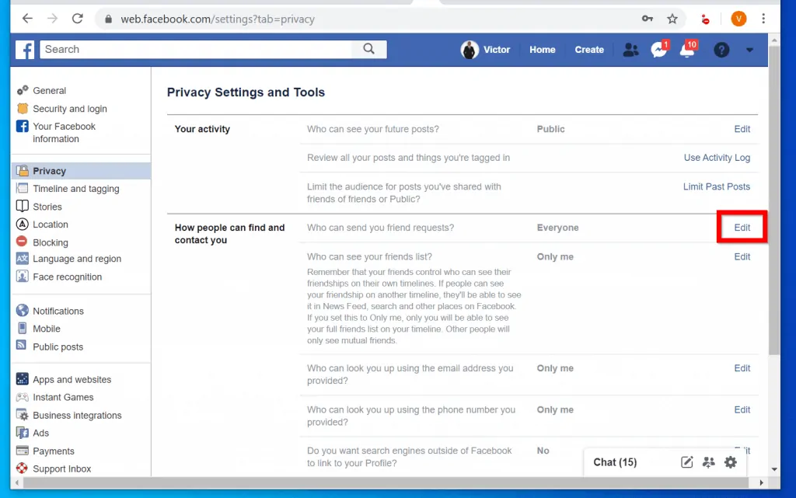This screenshot has width=796, height=498.
Task: Click the browser forward arrow
Action: click(x=52, y=19)
